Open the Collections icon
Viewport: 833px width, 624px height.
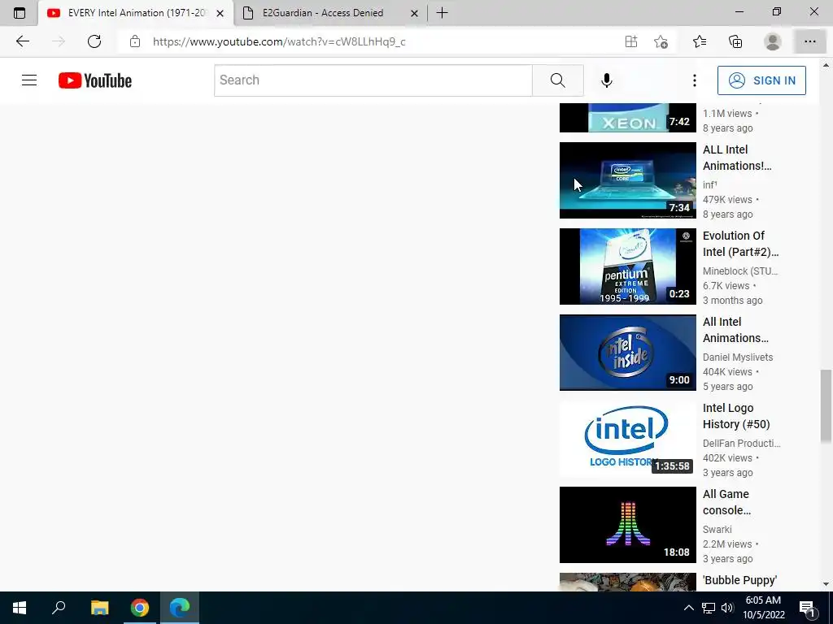735,41
